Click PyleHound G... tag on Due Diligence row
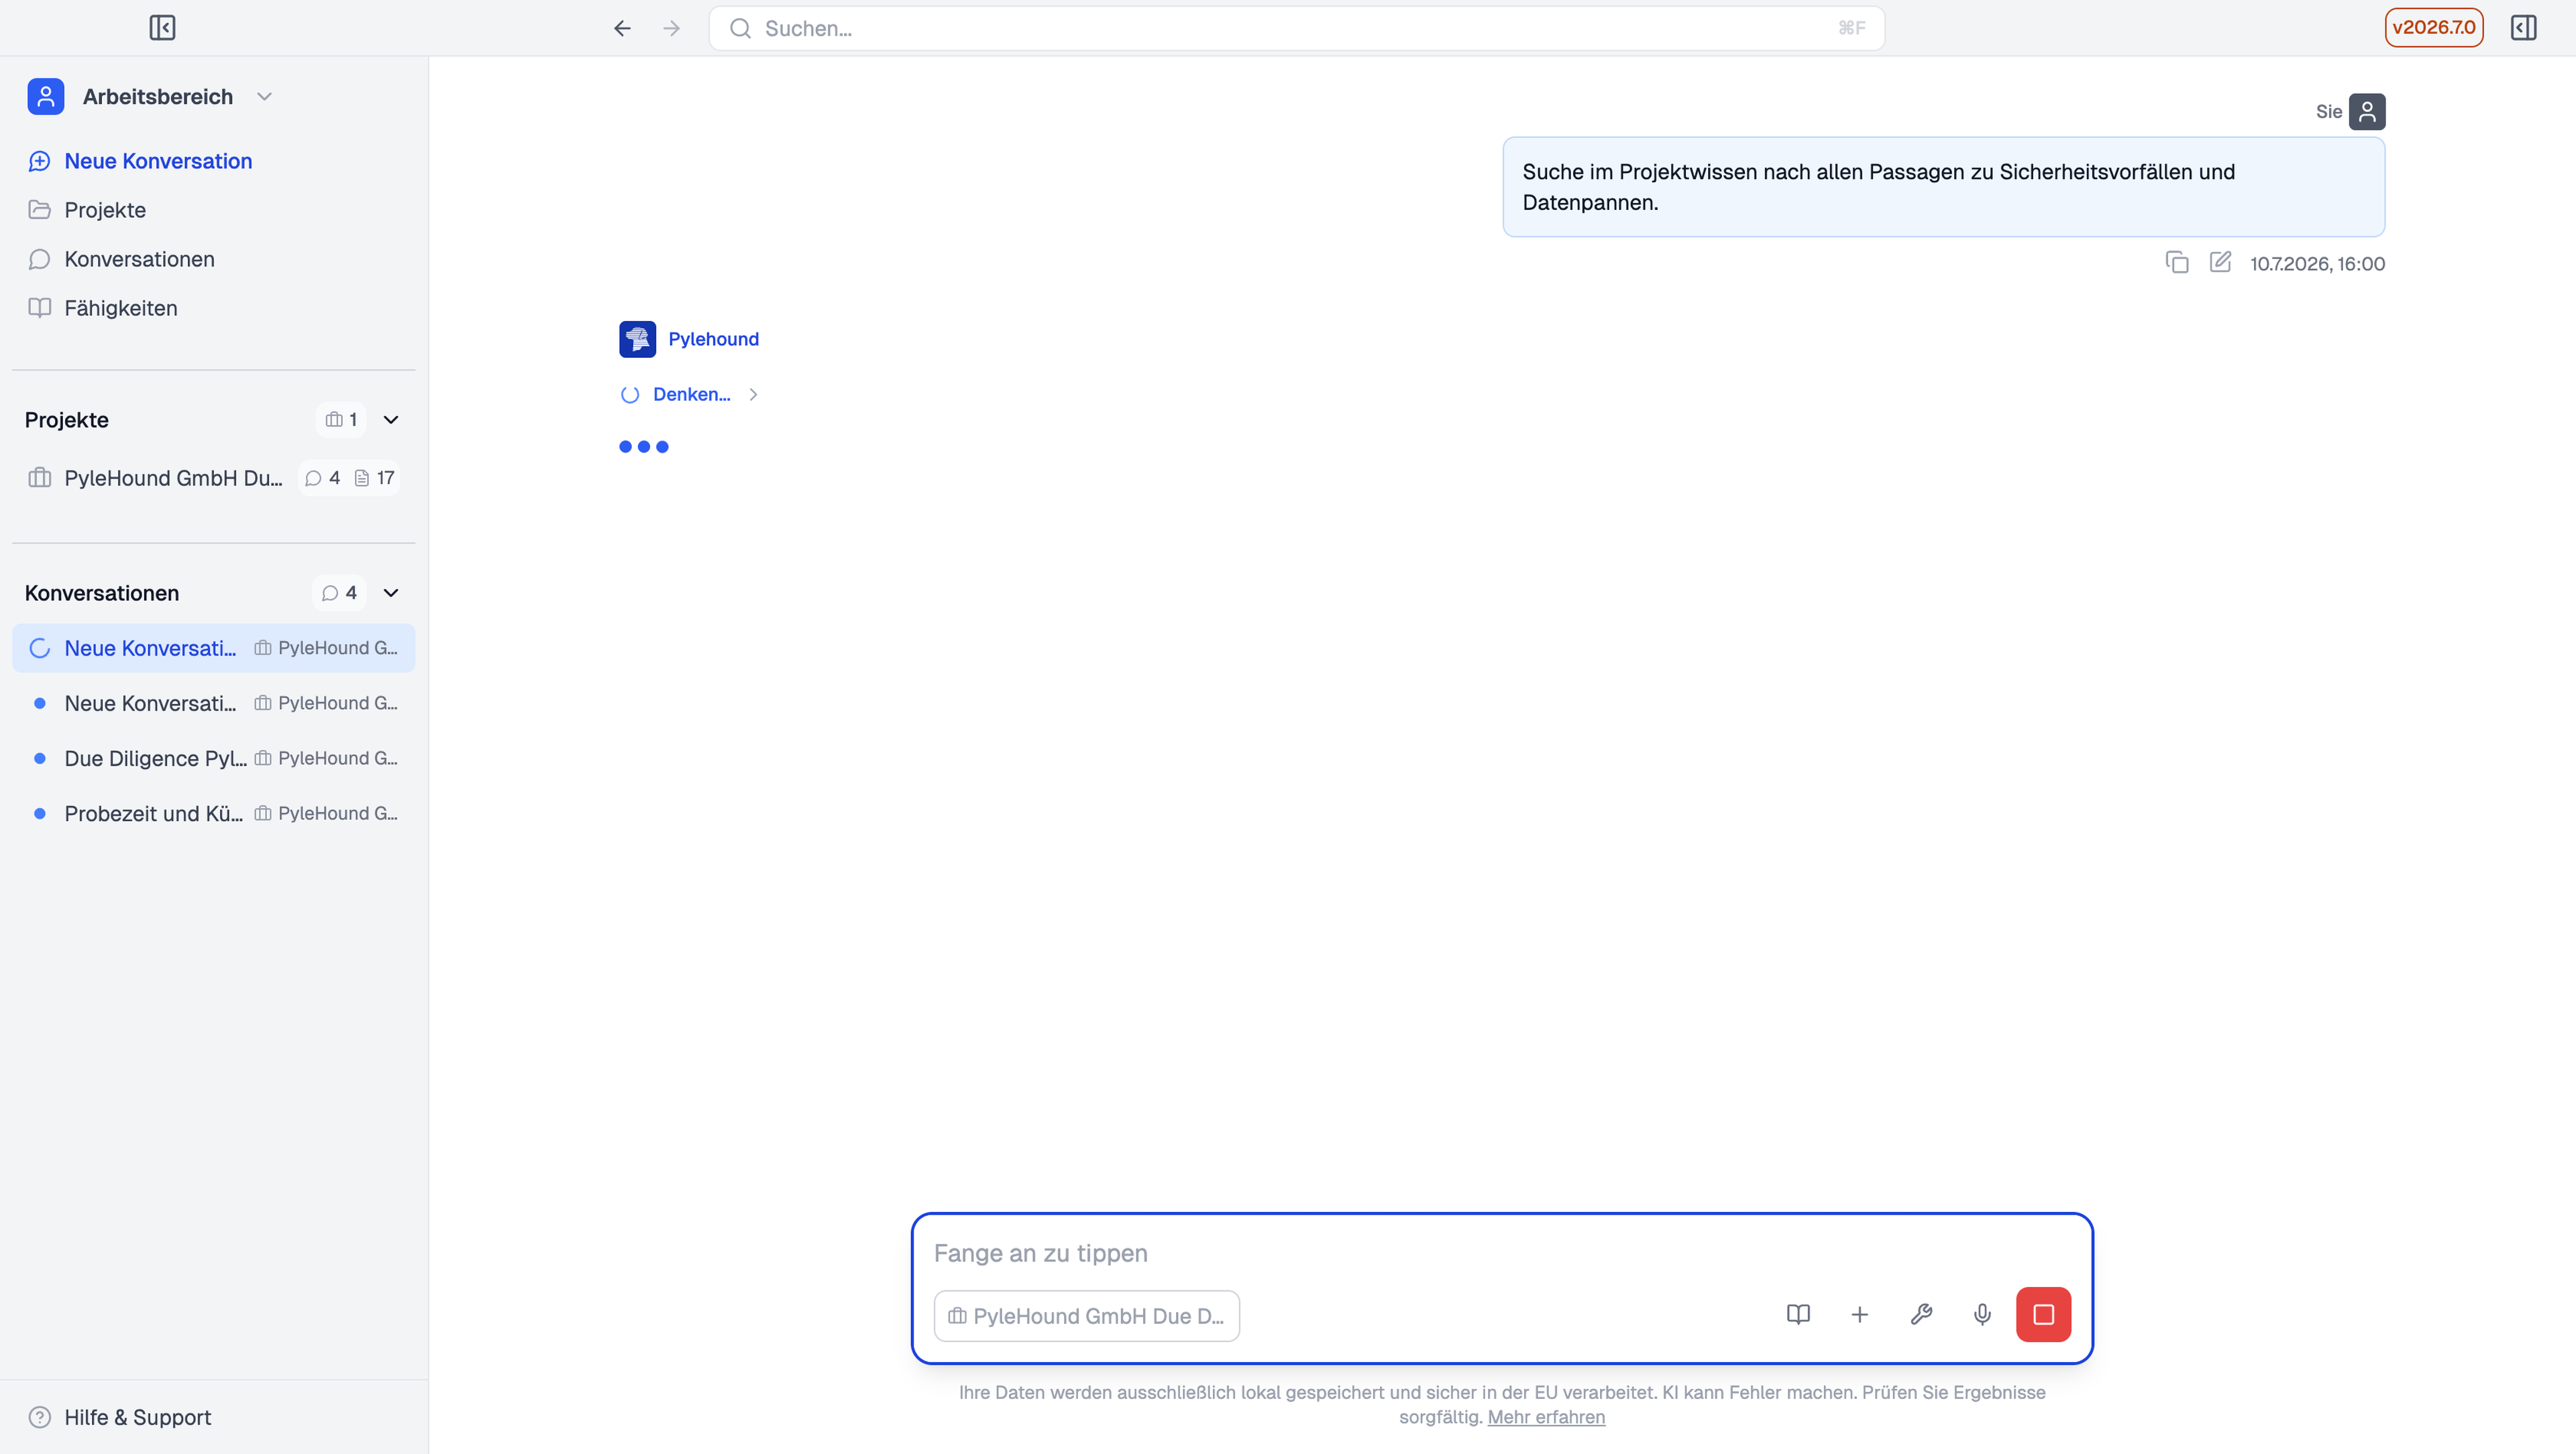Image resolution: width=2576 pixels, height=1454 pixels. tap(326, 758)
